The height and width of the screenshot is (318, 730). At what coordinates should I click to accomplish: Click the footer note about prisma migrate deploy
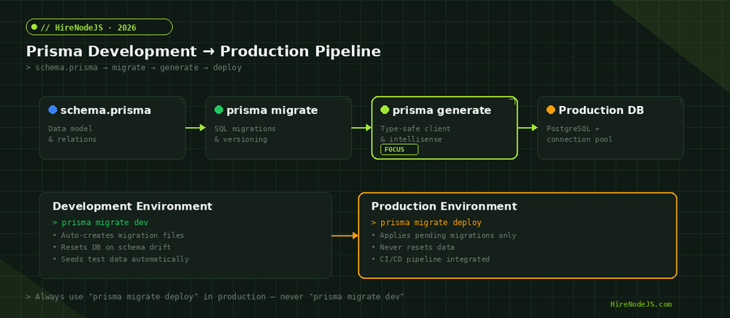215,297
